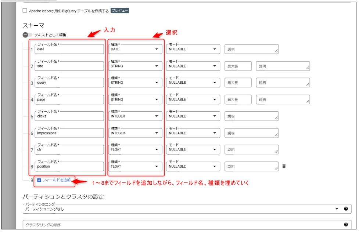Open the mode dropdown for the query field

(193, 83)
